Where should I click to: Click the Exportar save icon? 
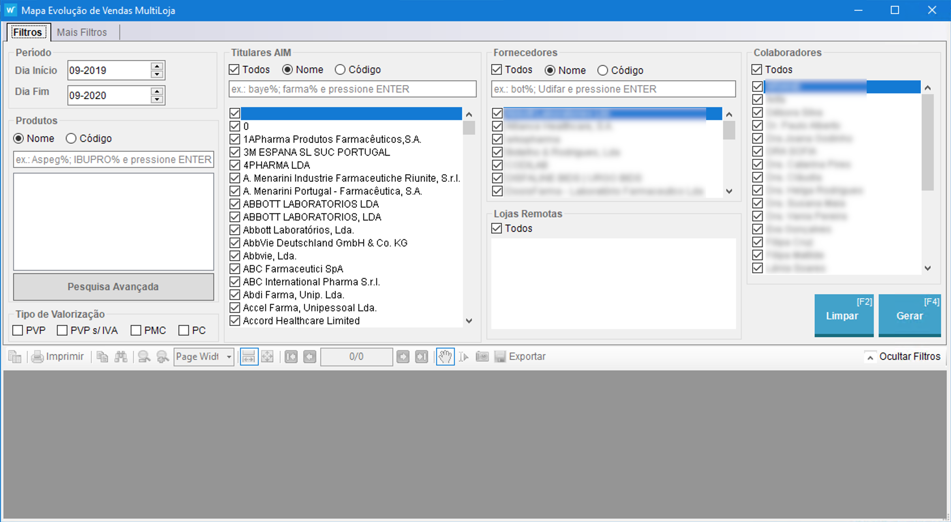tap(500, 357)
